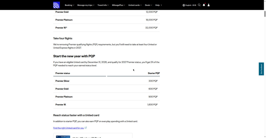The width and height of the screenshot is (266, 138).
Task: Click the globe language icon
Action: click(184, 5)
